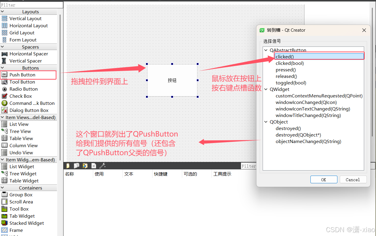This screenshot has height=236, width=376.
Task: Choose the Push Button widget icon
Action: tap(4, 75)
